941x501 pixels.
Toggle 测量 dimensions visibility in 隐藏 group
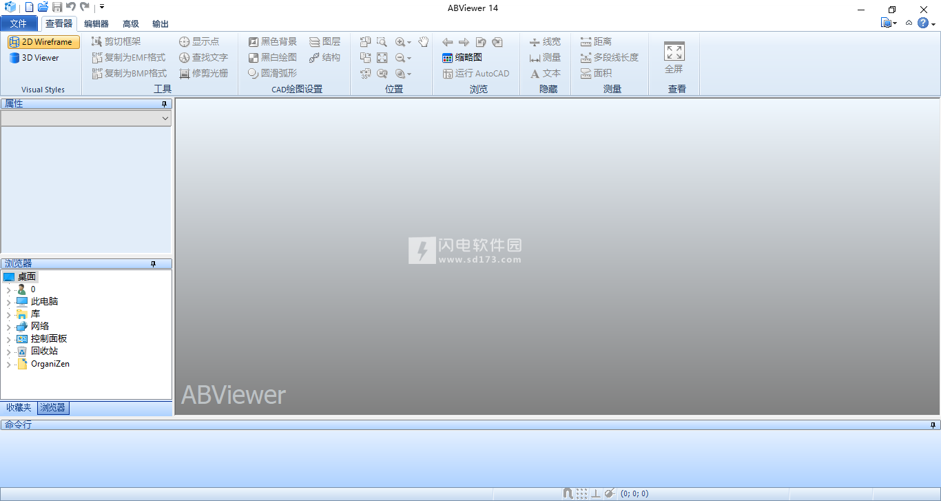click(545, 57)
